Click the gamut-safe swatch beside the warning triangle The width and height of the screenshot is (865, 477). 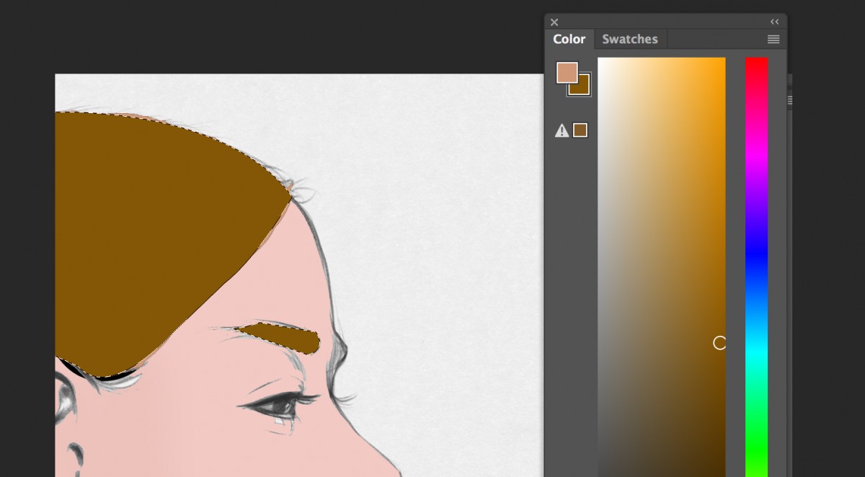581,130
